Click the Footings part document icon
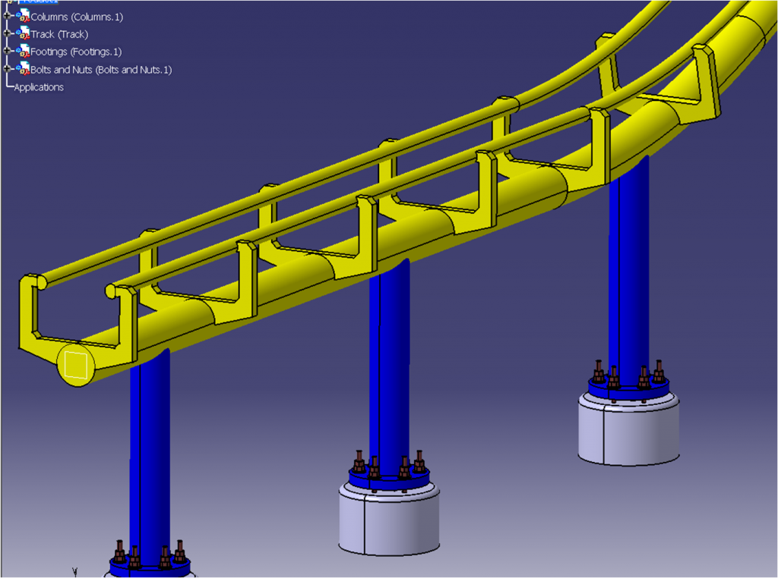 point(24,52)
